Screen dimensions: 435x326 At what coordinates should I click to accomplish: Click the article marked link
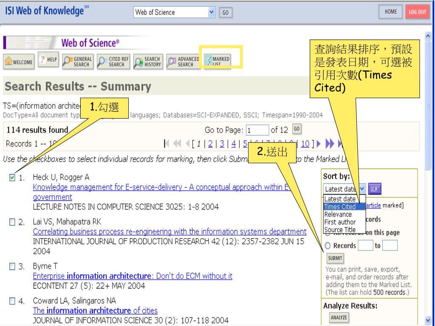373,205
